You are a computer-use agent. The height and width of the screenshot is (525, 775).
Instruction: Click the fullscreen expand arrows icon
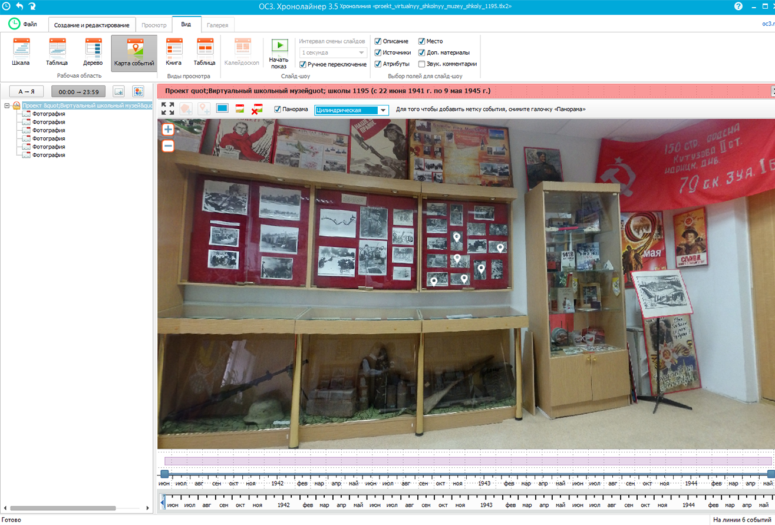tap(167, 109)
